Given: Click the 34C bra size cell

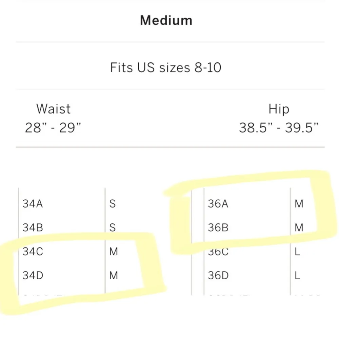Looking at the screenshot, I should pyautogui.click(x=33, y=252).
